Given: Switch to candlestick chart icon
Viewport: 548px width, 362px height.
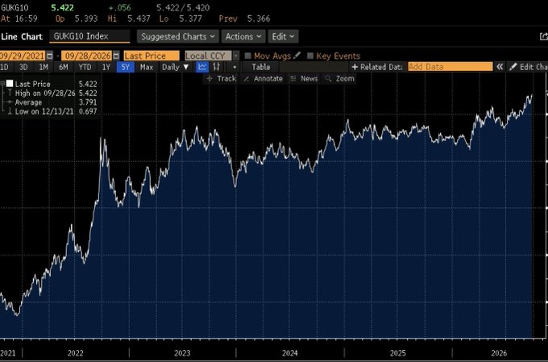Looking at the screenshot, I should click(x=216, y=67).
